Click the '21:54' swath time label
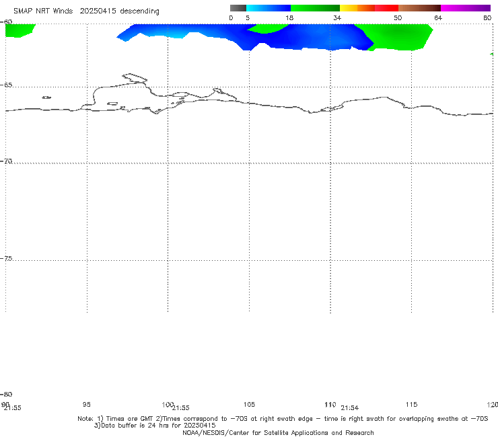 click(x=350, y=408)
